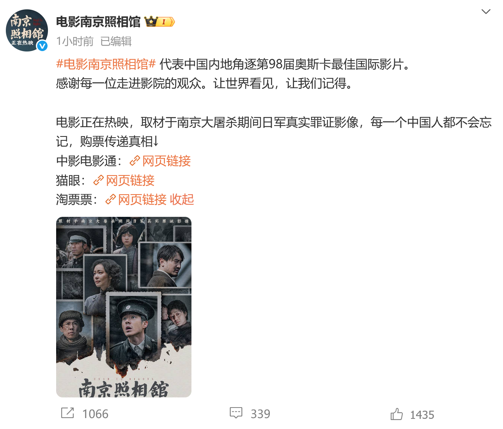This screenshot has height=429, width=503.
Task: Click the 339 comment count
Action: pos(260,414)
